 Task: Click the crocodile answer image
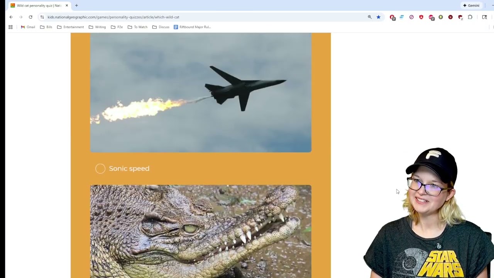pyautogui.click(x=201, y=231)
